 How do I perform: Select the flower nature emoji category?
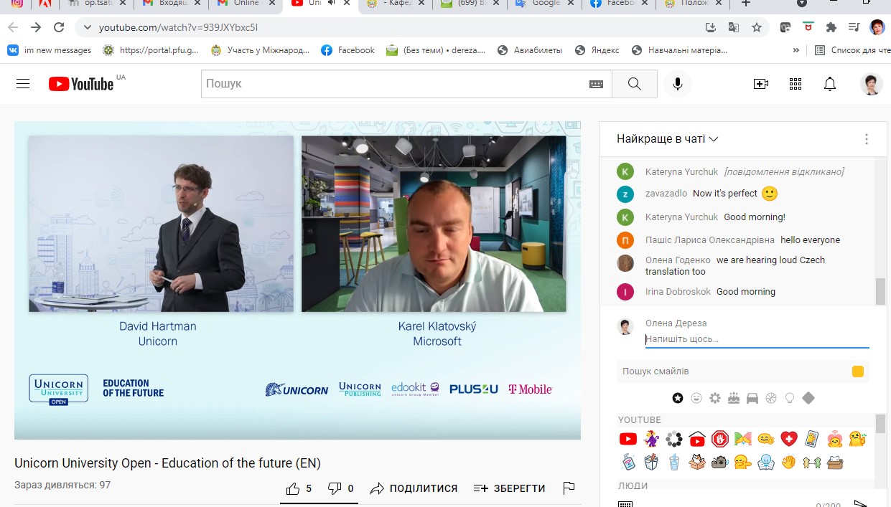click(714, 398)
